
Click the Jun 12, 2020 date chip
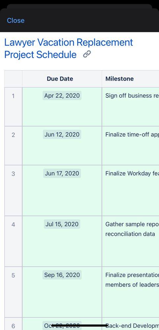pos(62,134)
